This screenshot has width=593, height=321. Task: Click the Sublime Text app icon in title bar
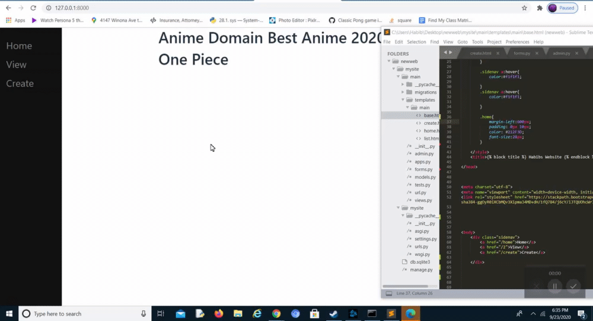[387, 33]
